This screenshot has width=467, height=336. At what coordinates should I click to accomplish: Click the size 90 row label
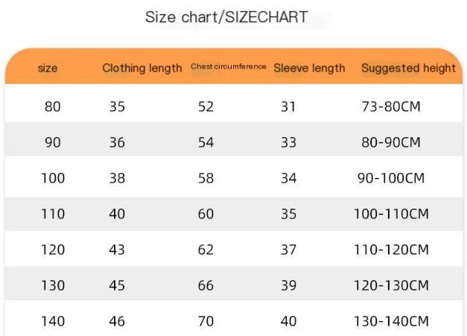click(x=53, y=142)
